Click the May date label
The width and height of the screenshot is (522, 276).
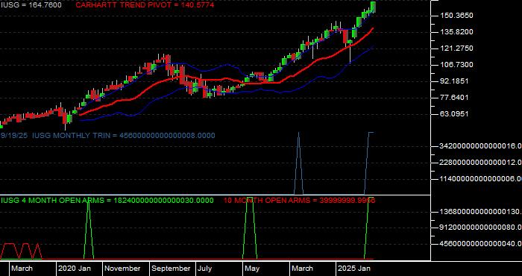tap(252, 269)
